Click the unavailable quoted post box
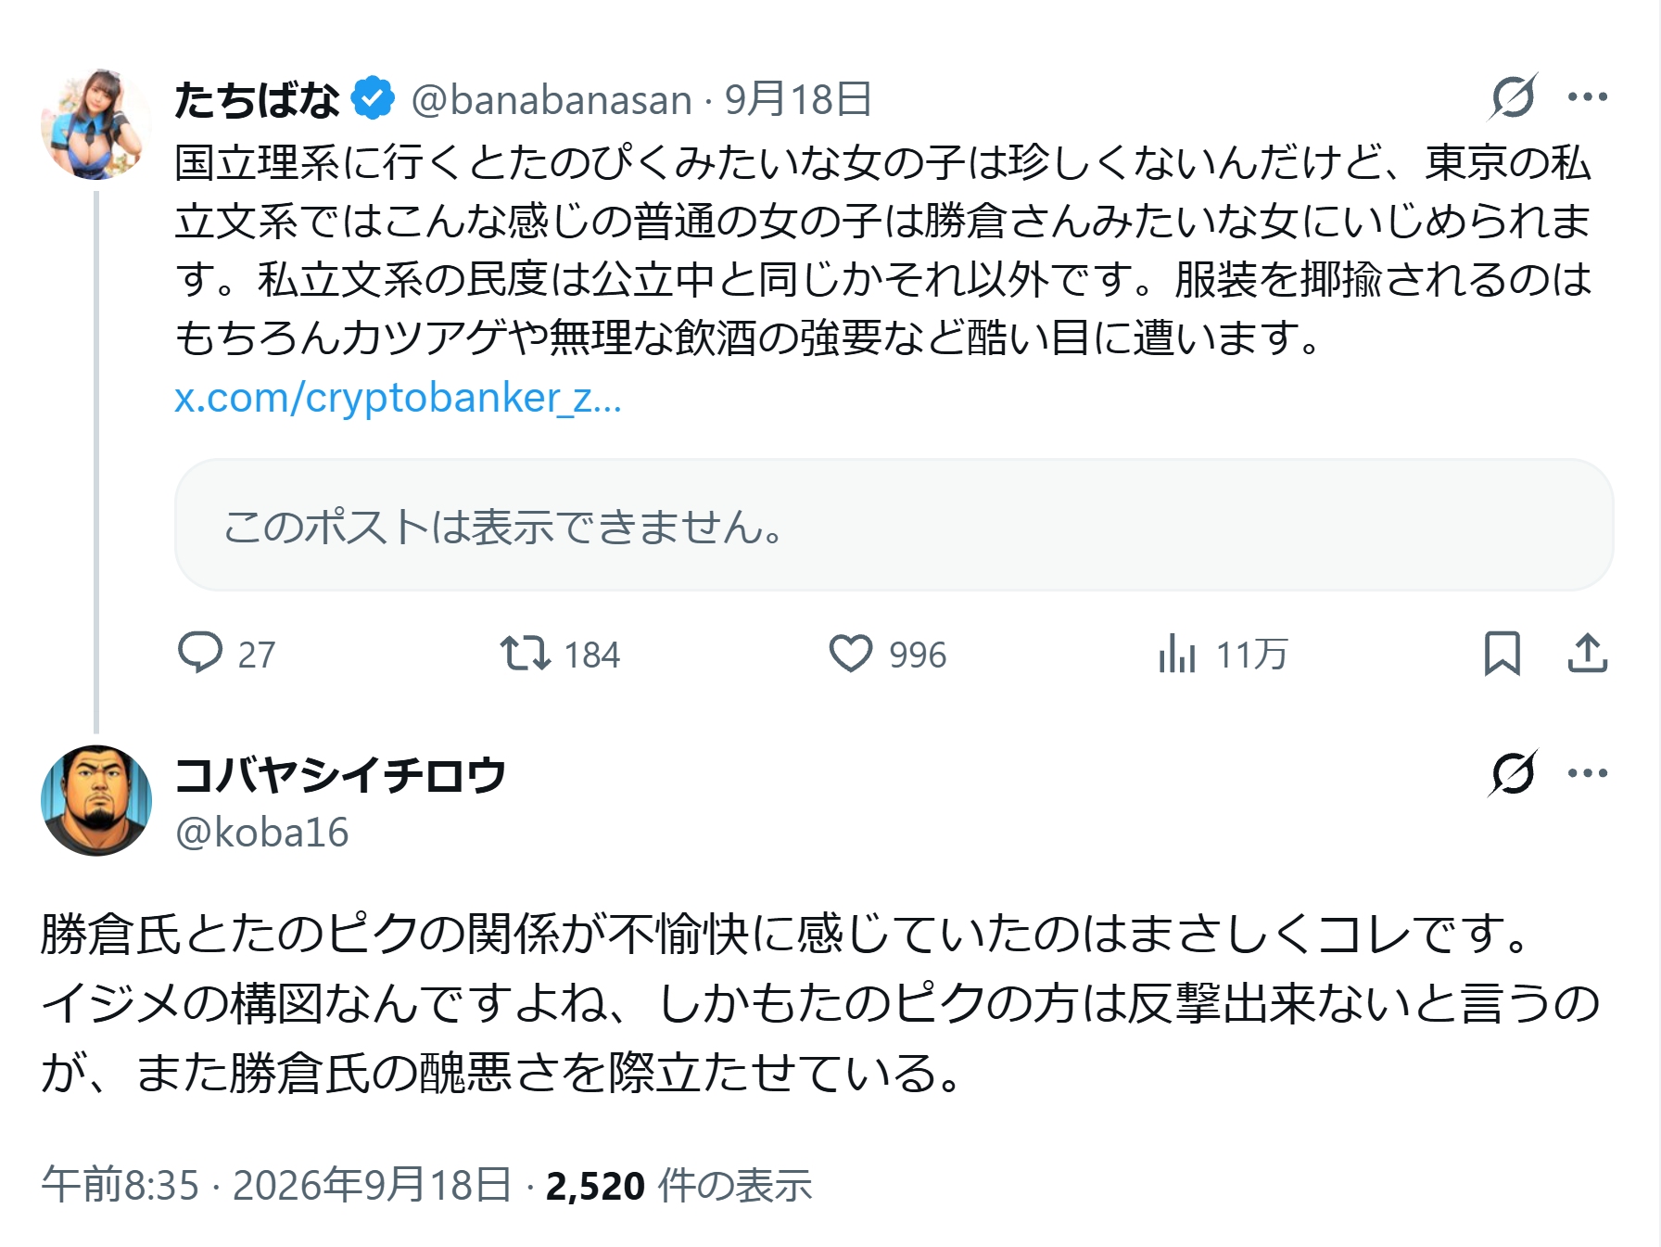Image resolution: width=1661 pixels, height=1247 pixels. [894, 525]
